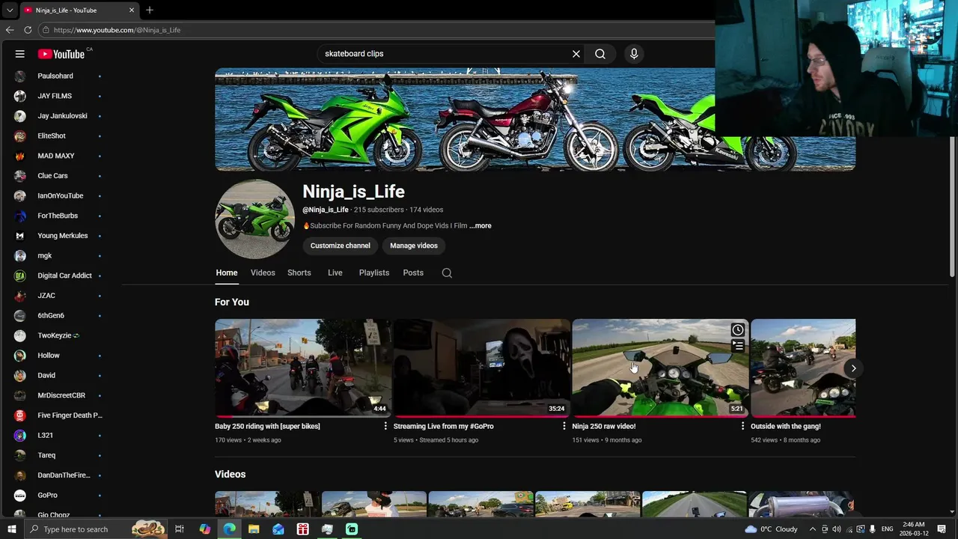
Task: Add Ninja 250 raw video to Watch Later
Action: click(x=738, y=330)
